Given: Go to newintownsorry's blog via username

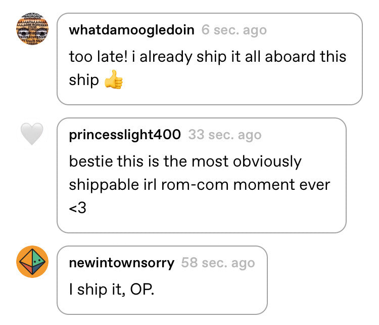Looking at the screenshot, I should pyautogui.click(x=122, y=263).
